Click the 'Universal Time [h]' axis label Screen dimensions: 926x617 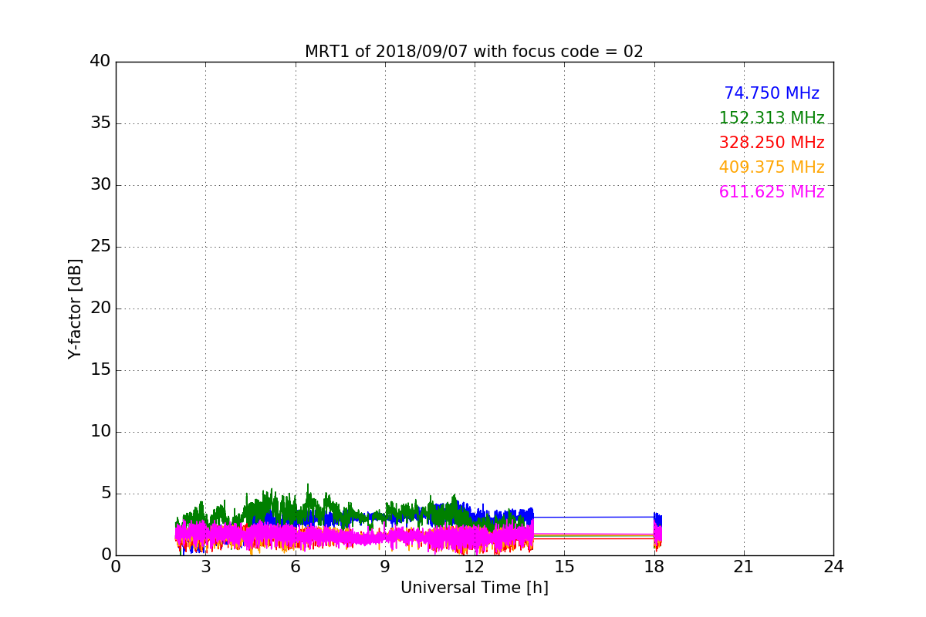pyautogui.click(x=475, y=588)
